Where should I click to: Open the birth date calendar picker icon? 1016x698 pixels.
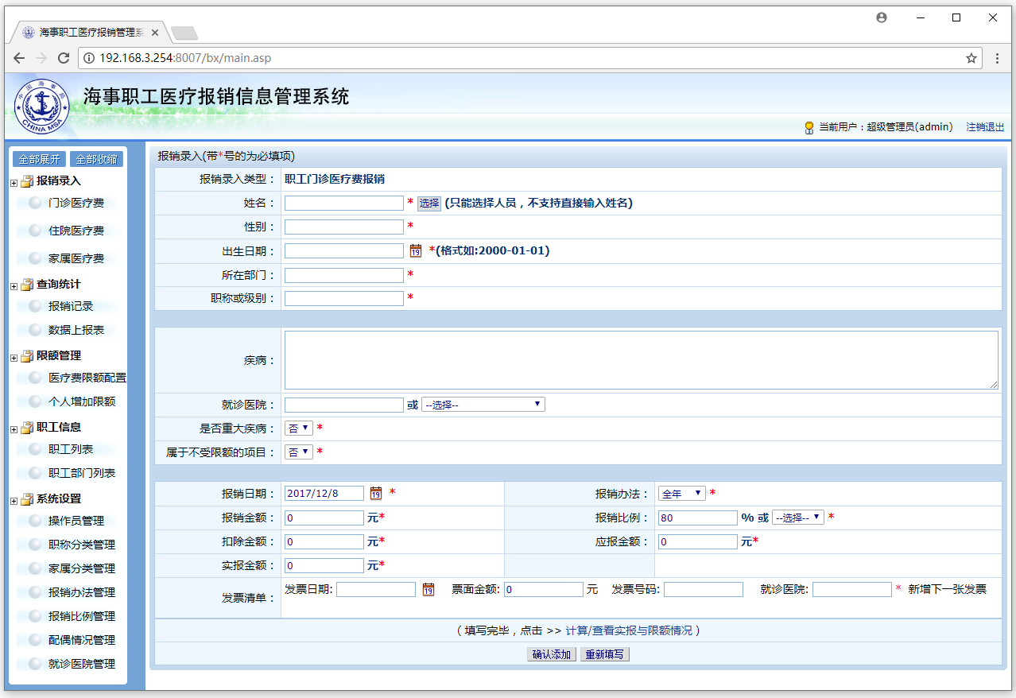tap(415, 251)
